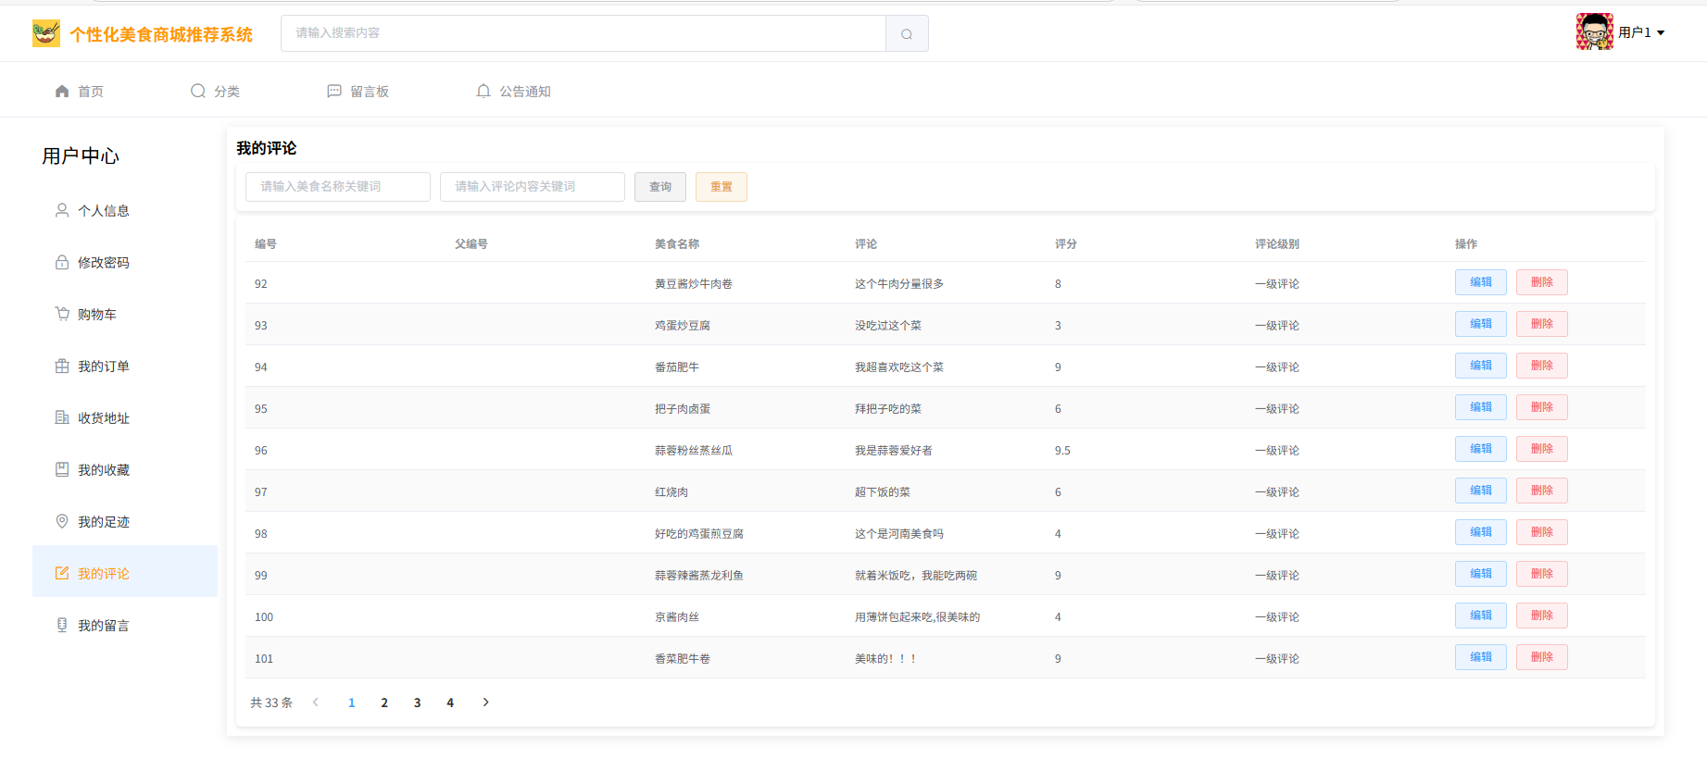Select pagination page 2
The width and height of the screenshot is (1707, 771).
pyautogui.click(x=384, y=703)
